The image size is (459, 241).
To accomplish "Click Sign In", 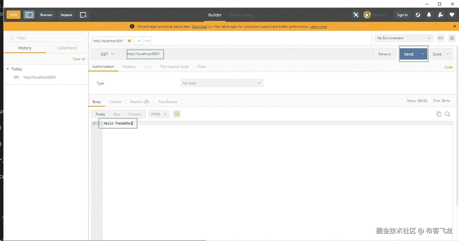I will tap(402, 15).
